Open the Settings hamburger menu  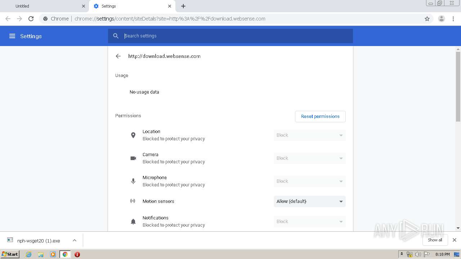[x=12, y=36]
